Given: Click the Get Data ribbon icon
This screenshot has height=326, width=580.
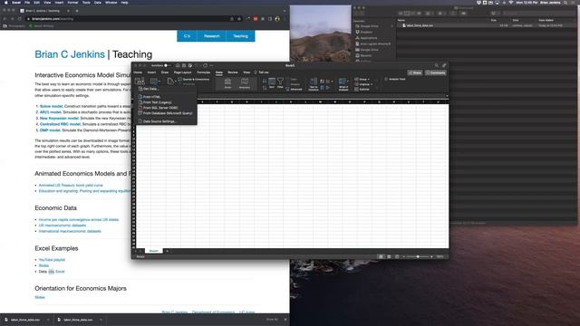Looking at the screenshot, I should [140, 81].
